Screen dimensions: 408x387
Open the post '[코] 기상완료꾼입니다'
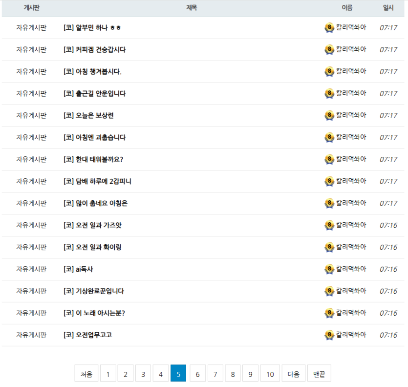point(94,291)
